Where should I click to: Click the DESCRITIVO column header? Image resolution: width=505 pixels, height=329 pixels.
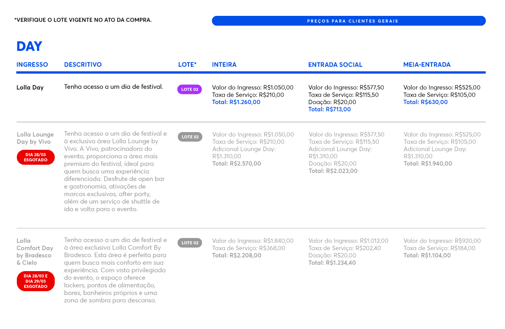(x=83, y=64)
